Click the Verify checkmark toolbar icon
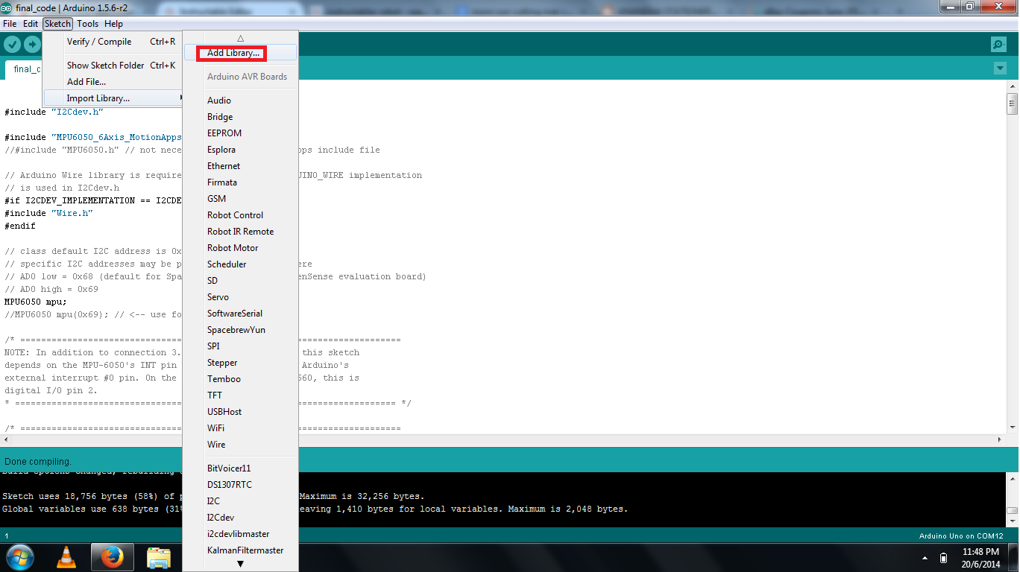 point(12,44)
